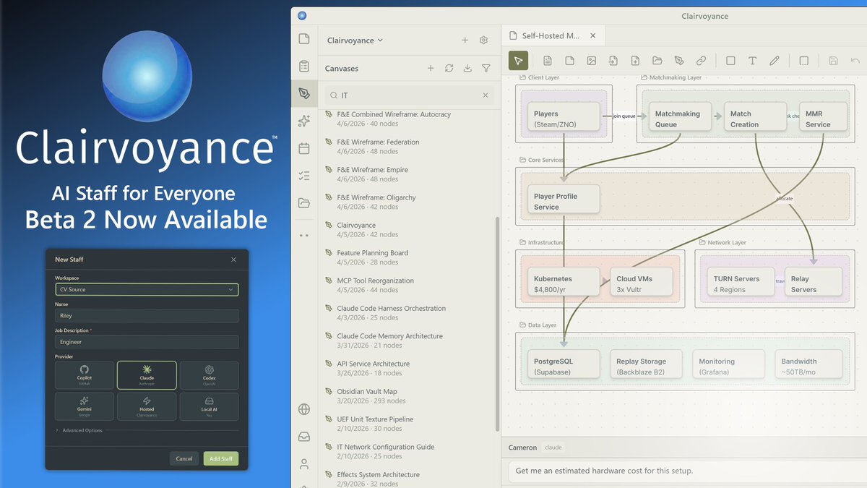Open workspace settings gear icon
Viewport: 867px width, 488px height.
click(x=484, y=40)
